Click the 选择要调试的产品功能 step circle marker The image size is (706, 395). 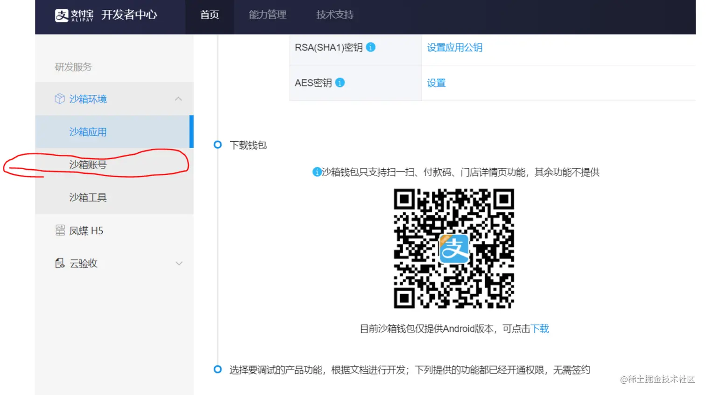point(218,369)
